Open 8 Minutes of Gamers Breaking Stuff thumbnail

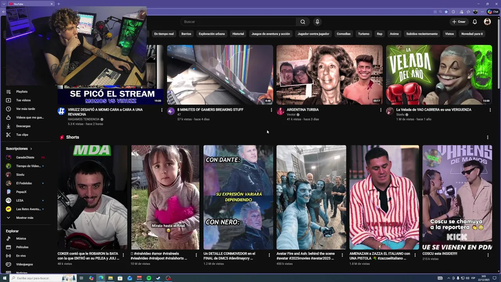tap(220, 74)
